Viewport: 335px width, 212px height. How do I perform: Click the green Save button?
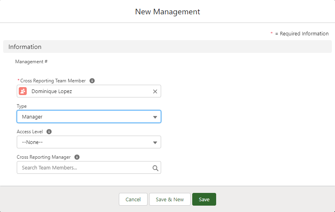tap(204, 199)
